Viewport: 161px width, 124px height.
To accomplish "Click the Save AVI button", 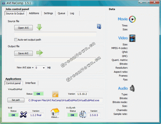I will click(x=24, y=53).
